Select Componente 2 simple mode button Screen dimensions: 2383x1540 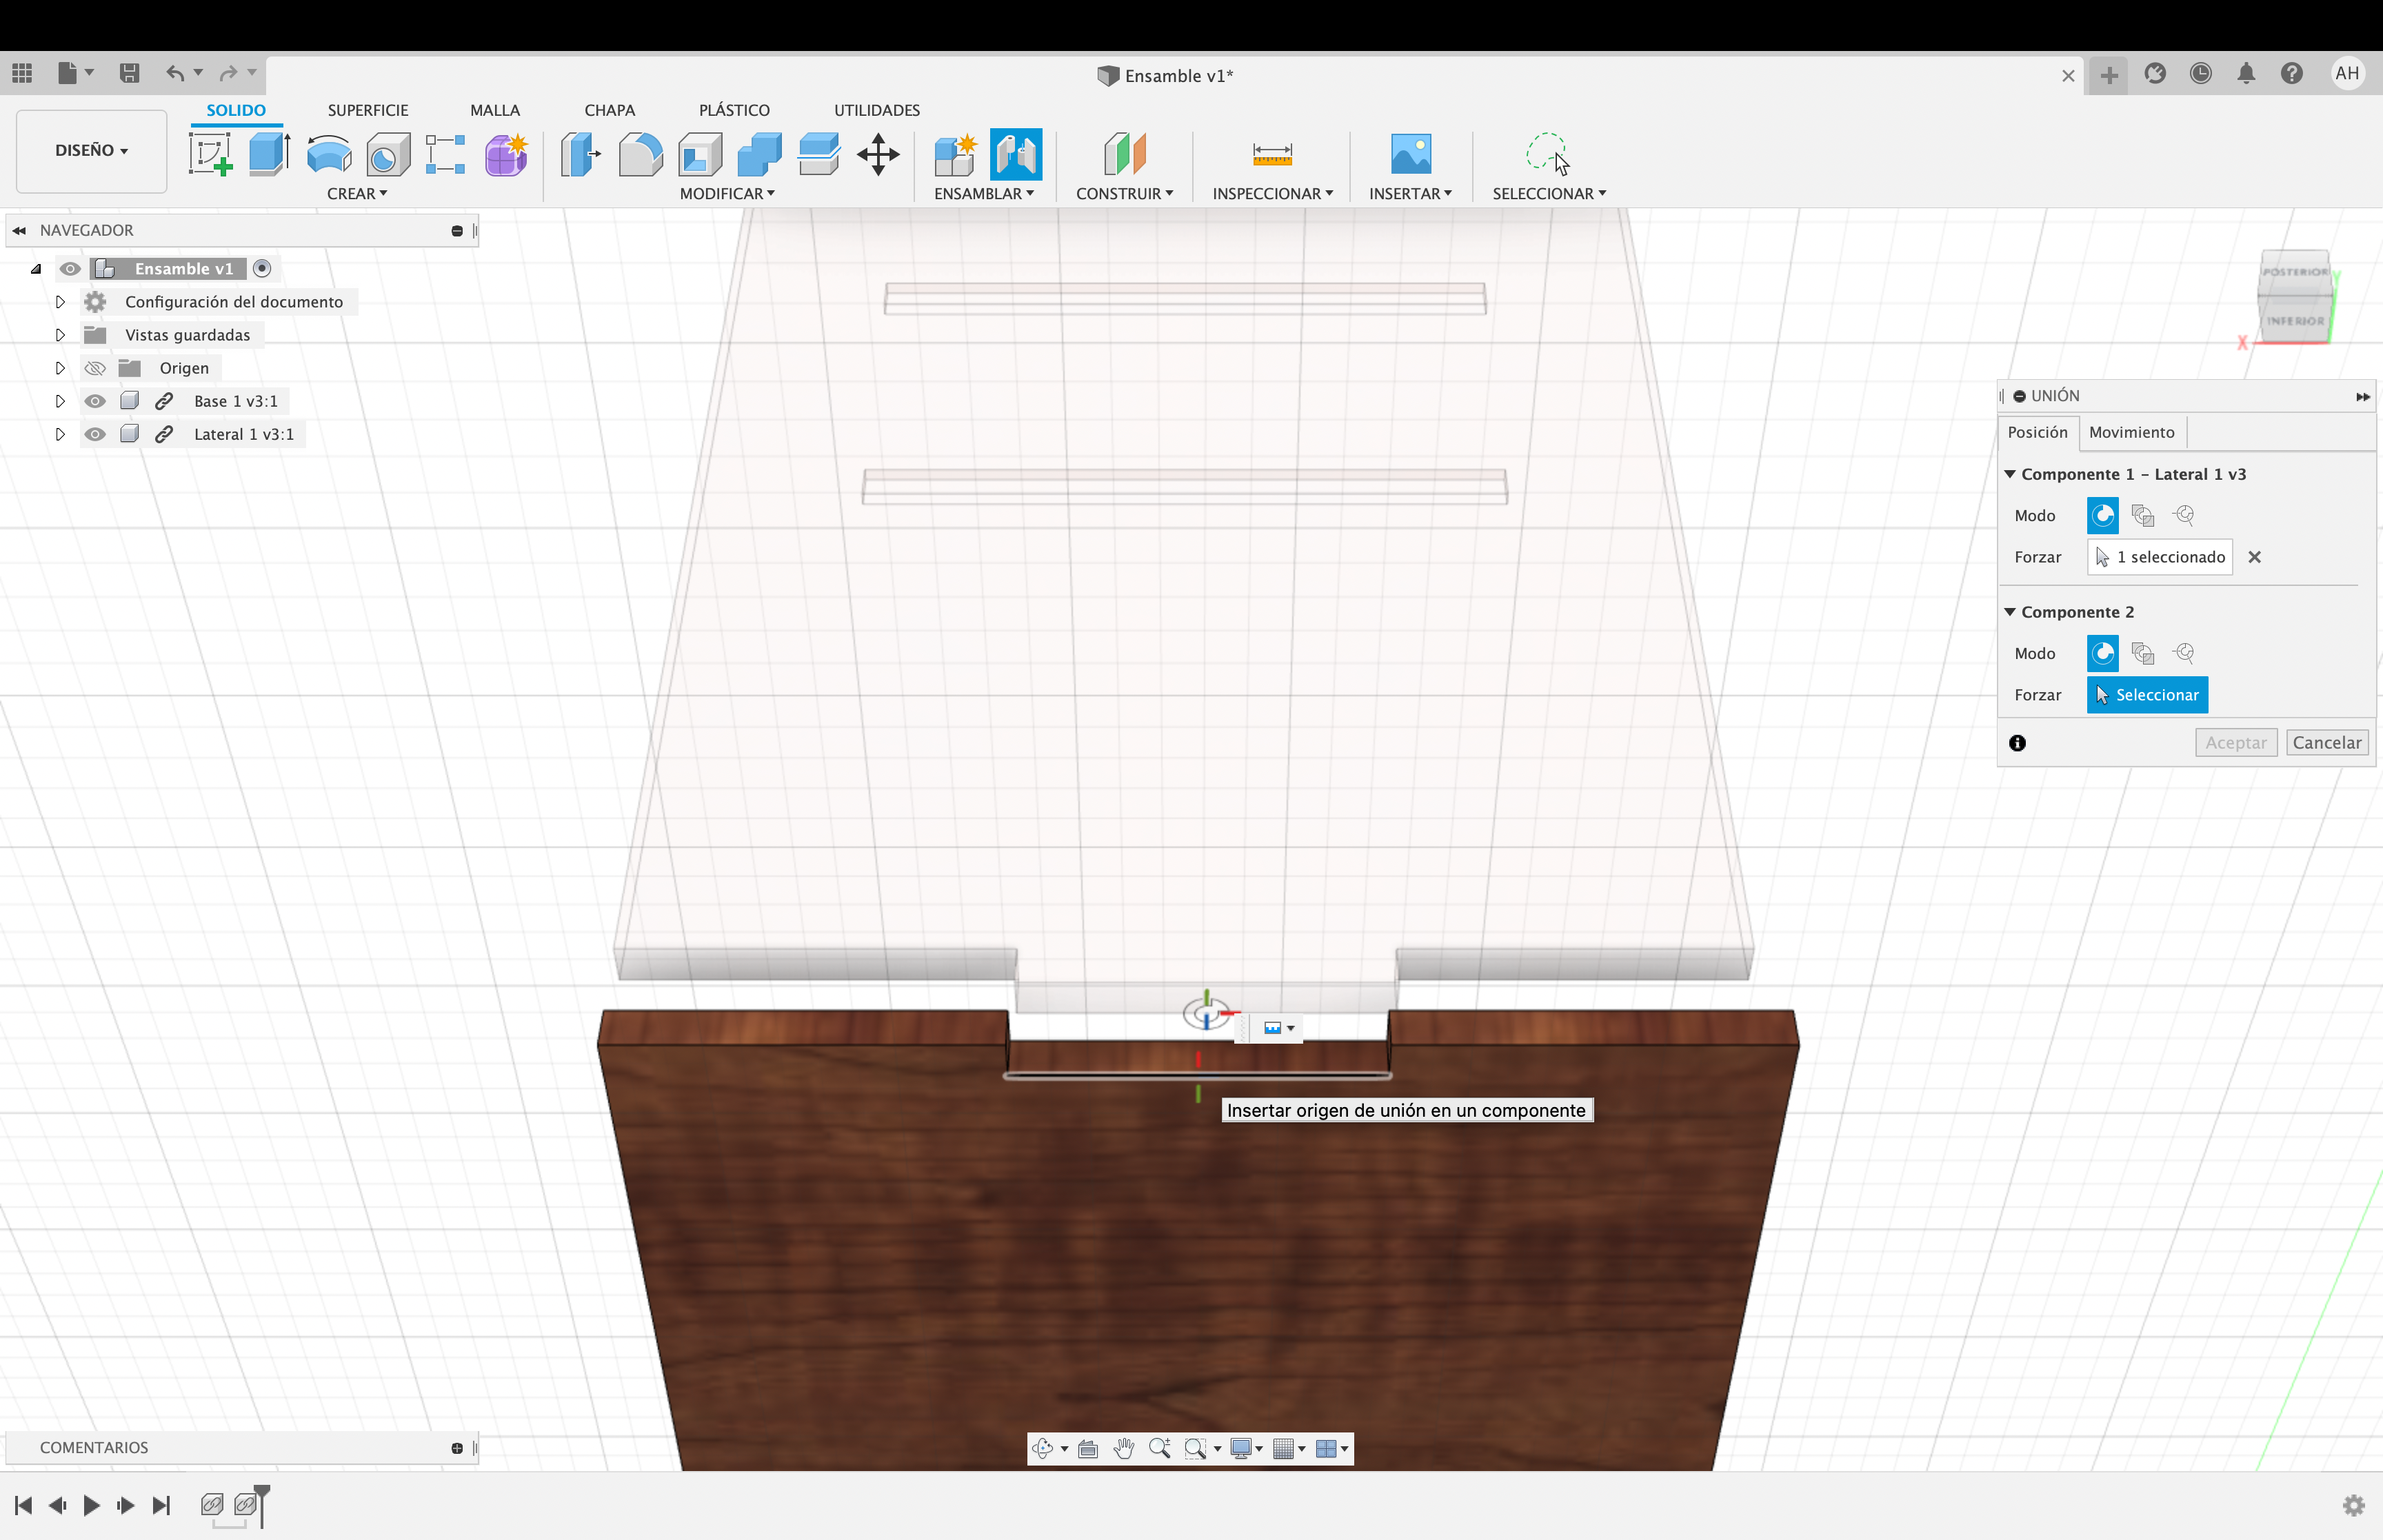[2103, 653]
